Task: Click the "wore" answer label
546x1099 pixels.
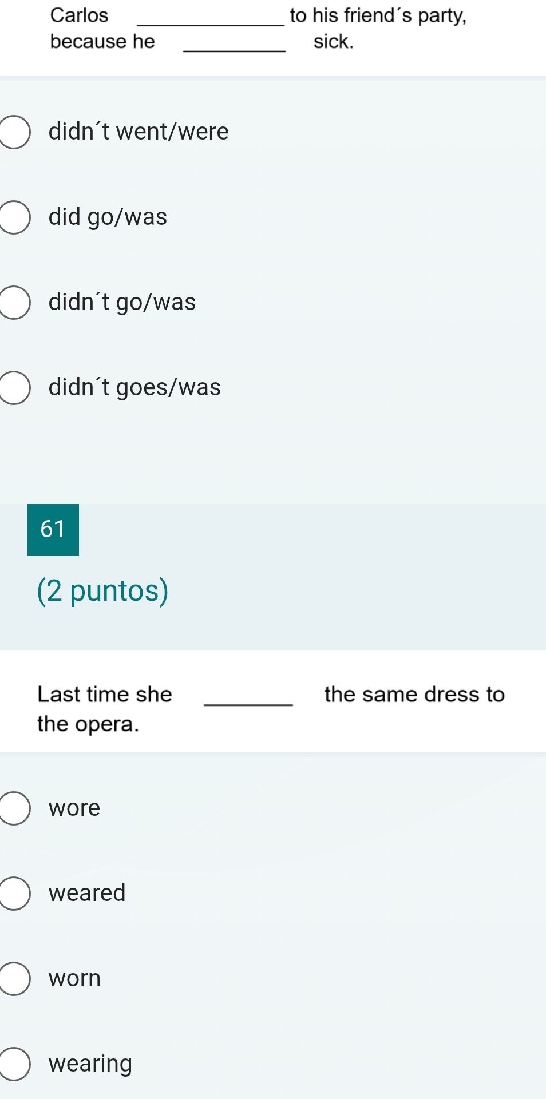Action: click(x=74, y=808)
